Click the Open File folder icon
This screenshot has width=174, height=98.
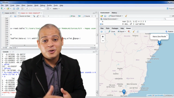click(8, 8)
